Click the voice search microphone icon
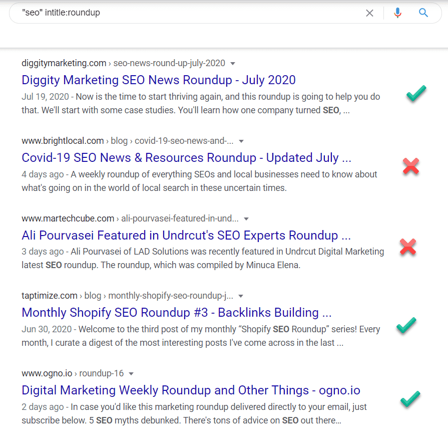Image resolution: width=448 pixels, height=434 pixels. tap(397, 13)
